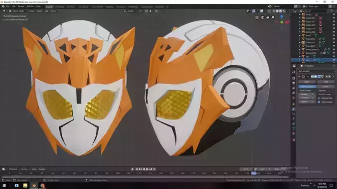Image resolution: width=337 pixels, height=189 pixels.
Task: Open the Window menu
Action: [x=30, y=6]
